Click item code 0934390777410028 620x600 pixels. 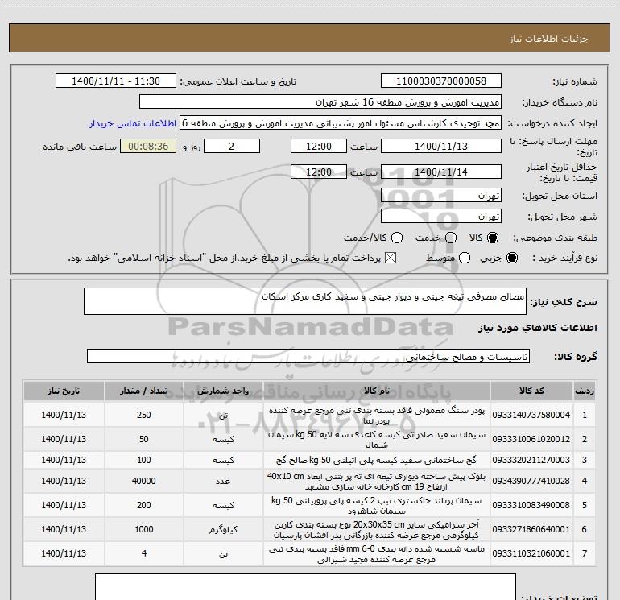(531, 481)
